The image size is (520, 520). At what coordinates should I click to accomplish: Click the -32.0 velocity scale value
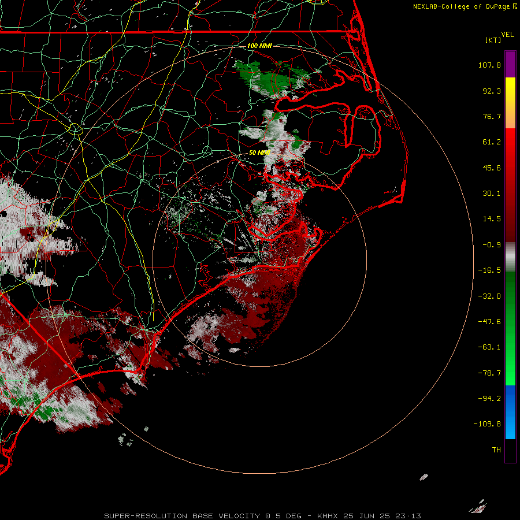(x=489, y=296)
